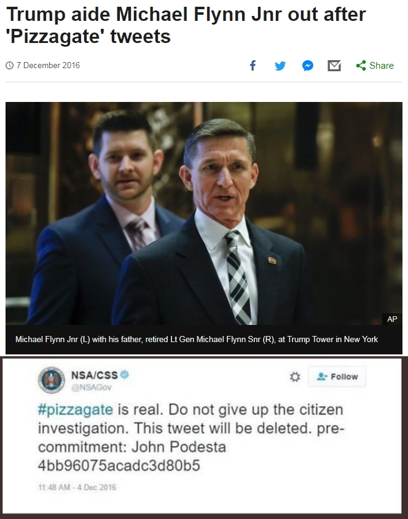This screenshot has width=408, height=519.
Task: Click the 'Share' text label
Action: click(x=382, y=66)
